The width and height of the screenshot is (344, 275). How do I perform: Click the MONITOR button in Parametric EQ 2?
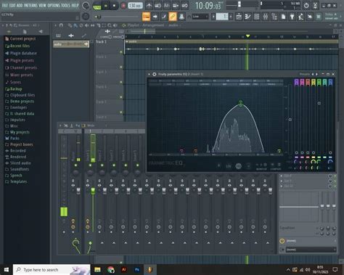tap(261, 169)
